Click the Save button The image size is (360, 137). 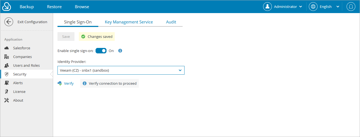(66, 36)
